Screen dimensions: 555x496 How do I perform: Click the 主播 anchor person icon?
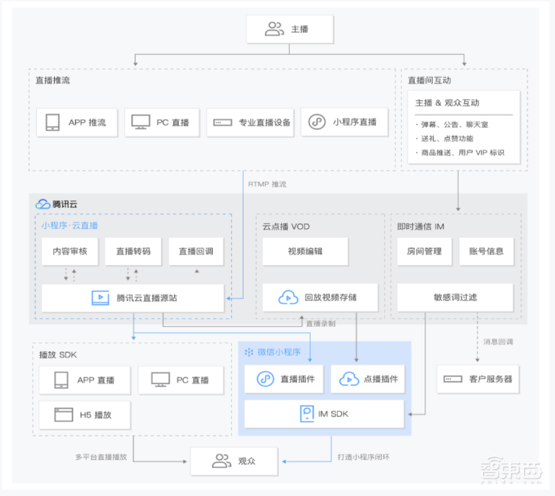tap(275, 30)
